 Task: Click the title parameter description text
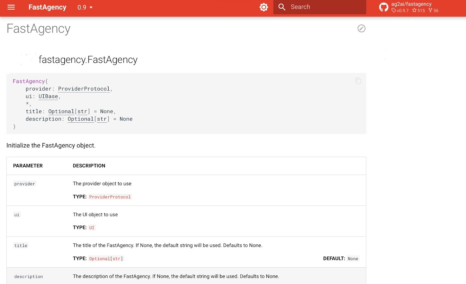coord(168,245)
